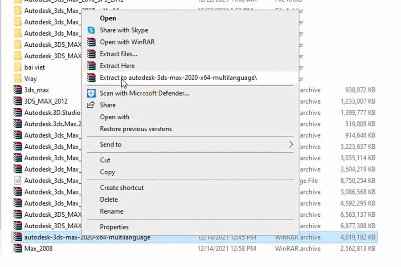Click the 6,877,388 KB size value
The image size is (401, 267).
point(358,226)
